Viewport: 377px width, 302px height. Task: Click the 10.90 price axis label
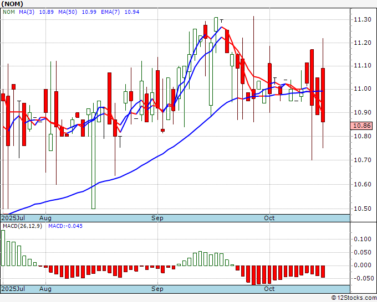point(363,112)
